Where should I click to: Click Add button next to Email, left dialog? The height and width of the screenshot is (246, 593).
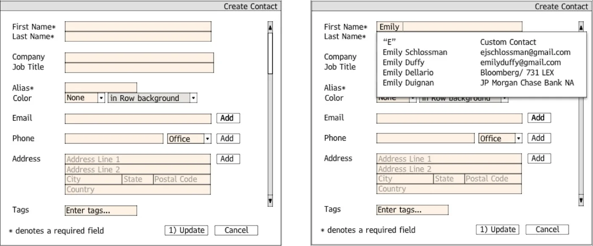228,118
